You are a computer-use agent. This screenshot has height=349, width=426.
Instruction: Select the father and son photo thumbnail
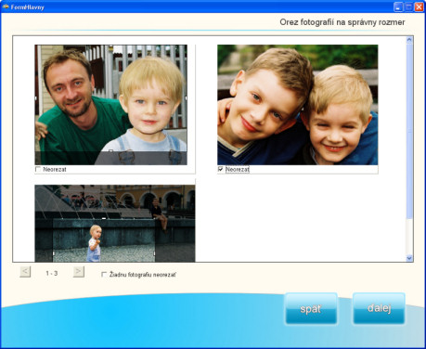tap(110, 105)
